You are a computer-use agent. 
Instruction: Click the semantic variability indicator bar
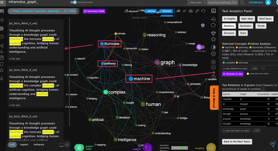pos(179,148)
